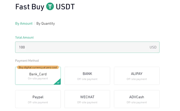This screenshot has width=180, height=111.
Task: Click the 100 value in the amount field
Action: tap(22, 47)
